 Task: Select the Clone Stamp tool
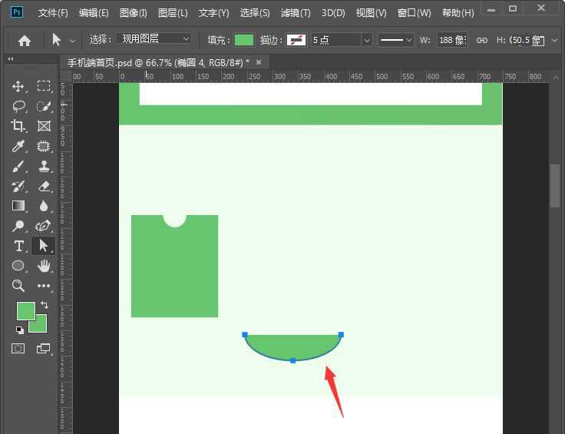[x=44, y=166]
